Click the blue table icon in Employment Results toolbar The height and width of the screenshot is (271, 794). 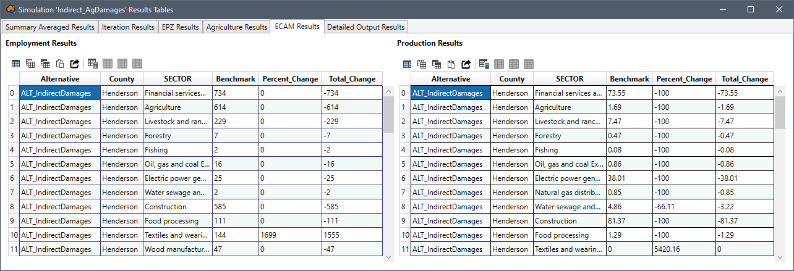15,64
